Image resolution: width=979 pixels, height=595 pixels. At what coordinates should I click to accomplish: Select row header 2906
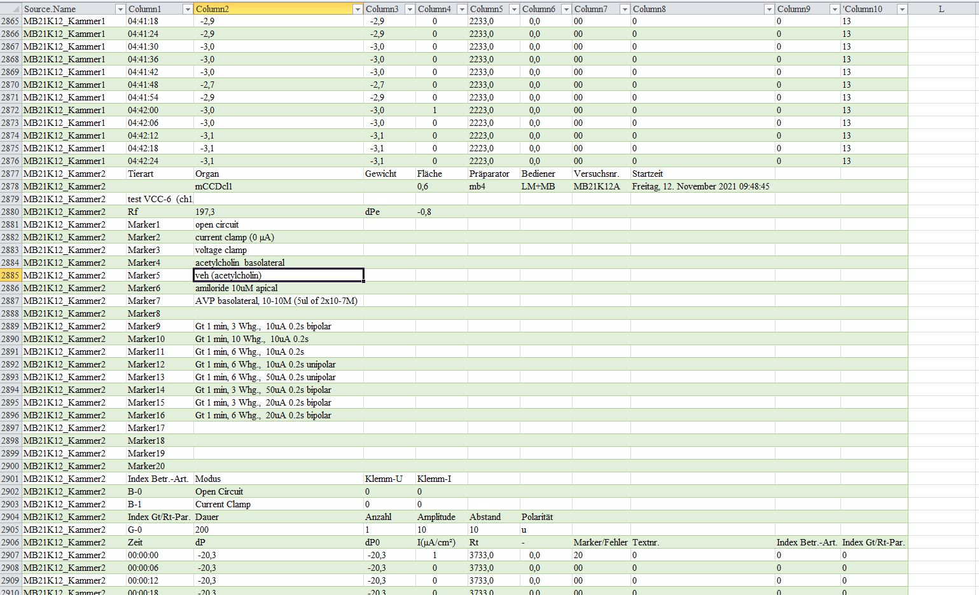click(11, 542)
